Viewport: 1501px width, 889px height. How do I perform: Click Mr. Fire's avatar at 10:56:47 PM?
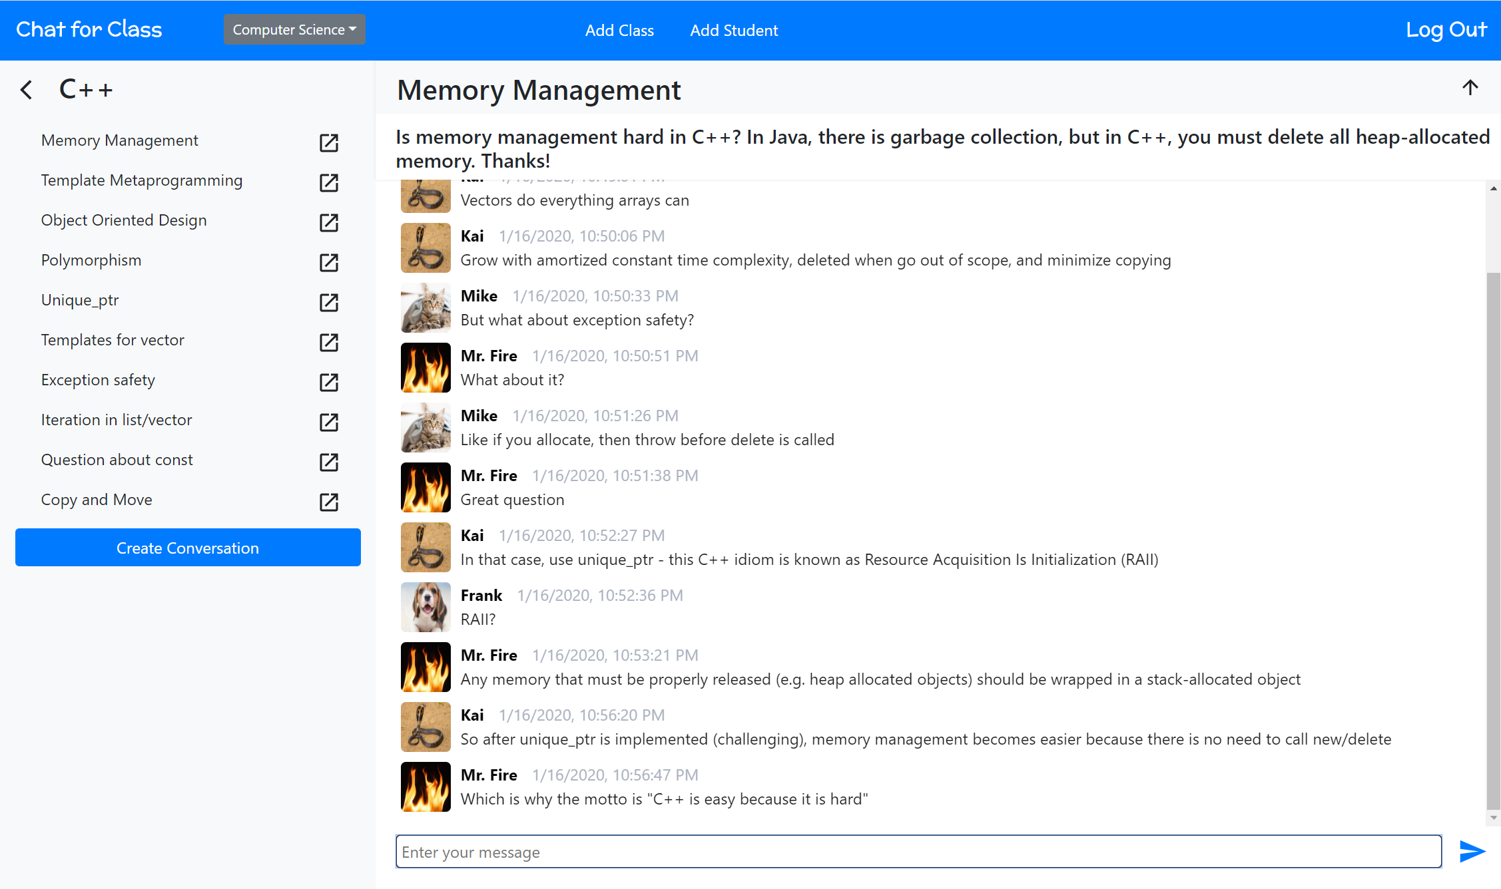click(x=426, y=787)
